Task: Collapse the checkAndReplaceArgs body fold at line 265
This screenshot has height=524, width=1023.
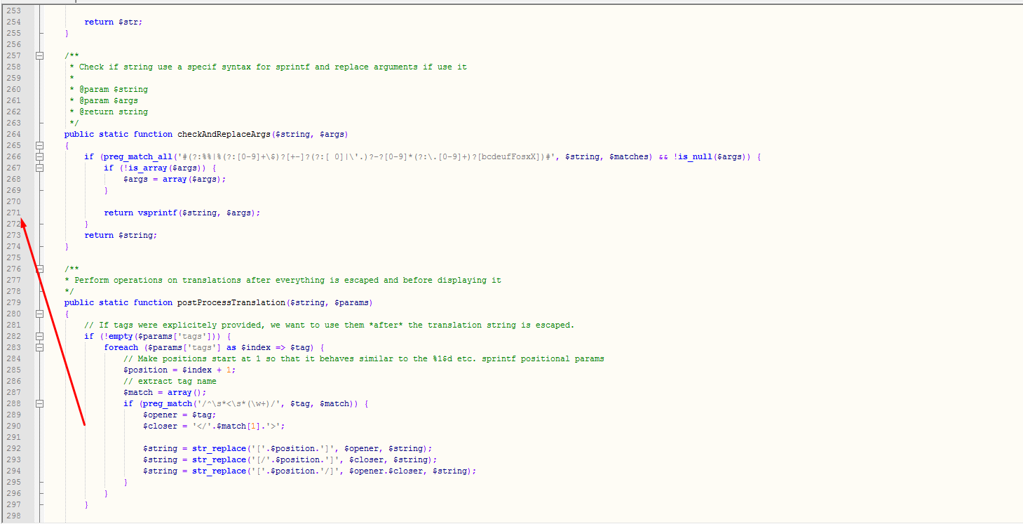Action: click(40, 145)
